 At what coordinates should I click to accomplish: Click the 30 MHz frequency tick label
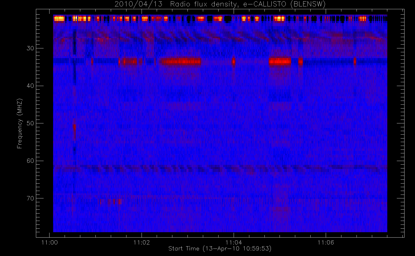tap(30, 48)
